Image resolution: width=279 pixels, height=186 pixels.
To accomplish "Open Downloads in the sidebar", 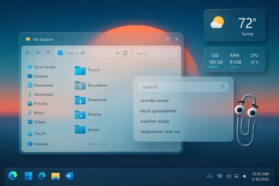I will pyautogui.click(x=40, y=94).
